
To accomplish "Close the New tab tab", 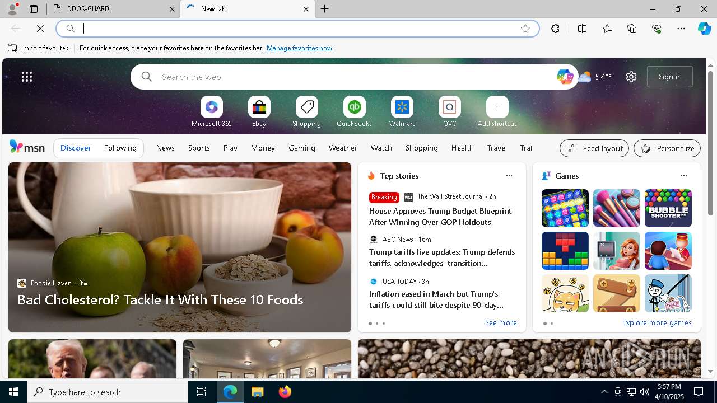I will [306, 9].
